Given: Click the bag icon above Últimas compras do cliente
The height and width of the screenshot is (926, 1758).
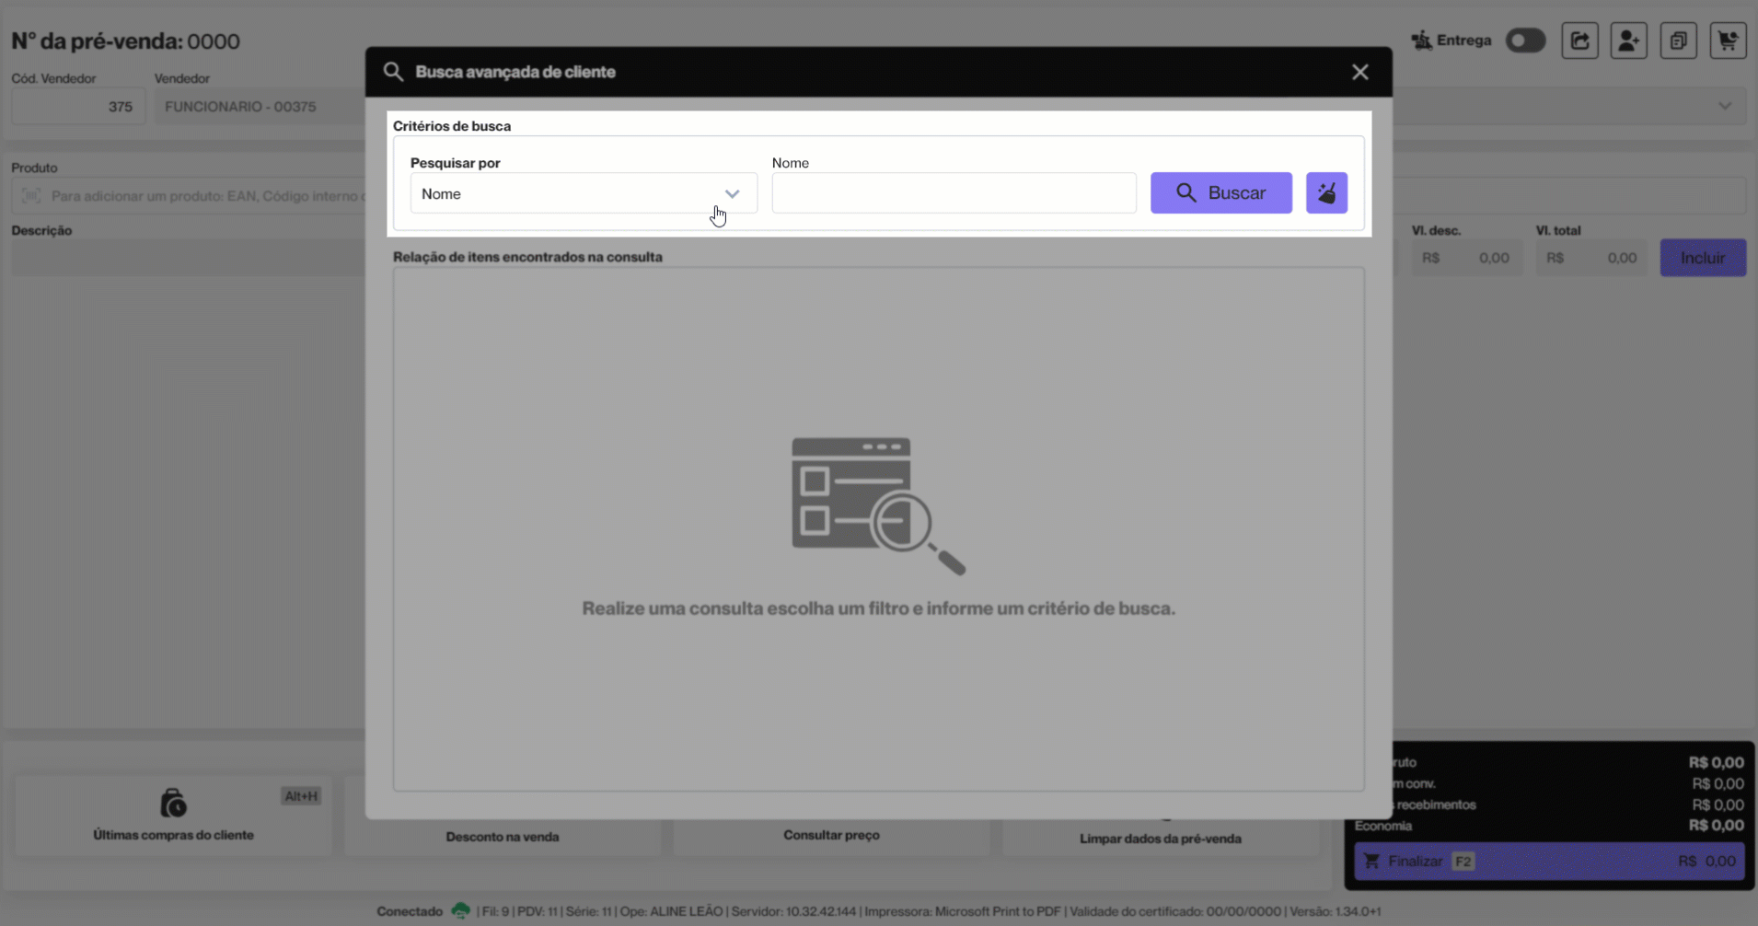Looking at the screenshot, I should [x=173, y=804].
